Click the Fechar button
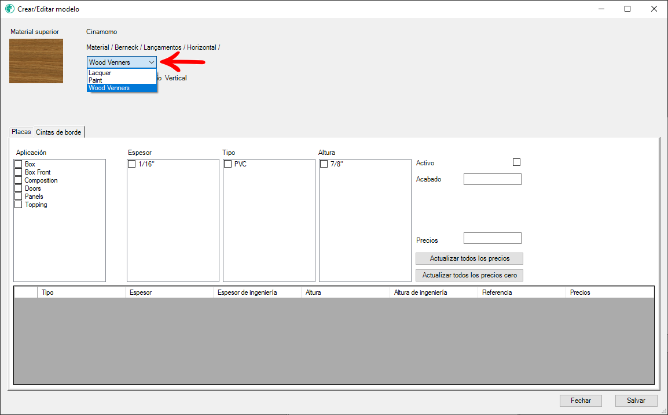The width and height of the screenshot is (668, 415). point(581,401)
